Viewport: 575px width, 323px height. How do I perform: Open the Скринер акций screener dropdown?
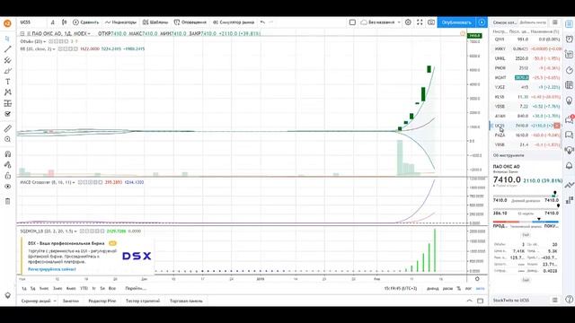pyautogui.click(x=39, y=301)
